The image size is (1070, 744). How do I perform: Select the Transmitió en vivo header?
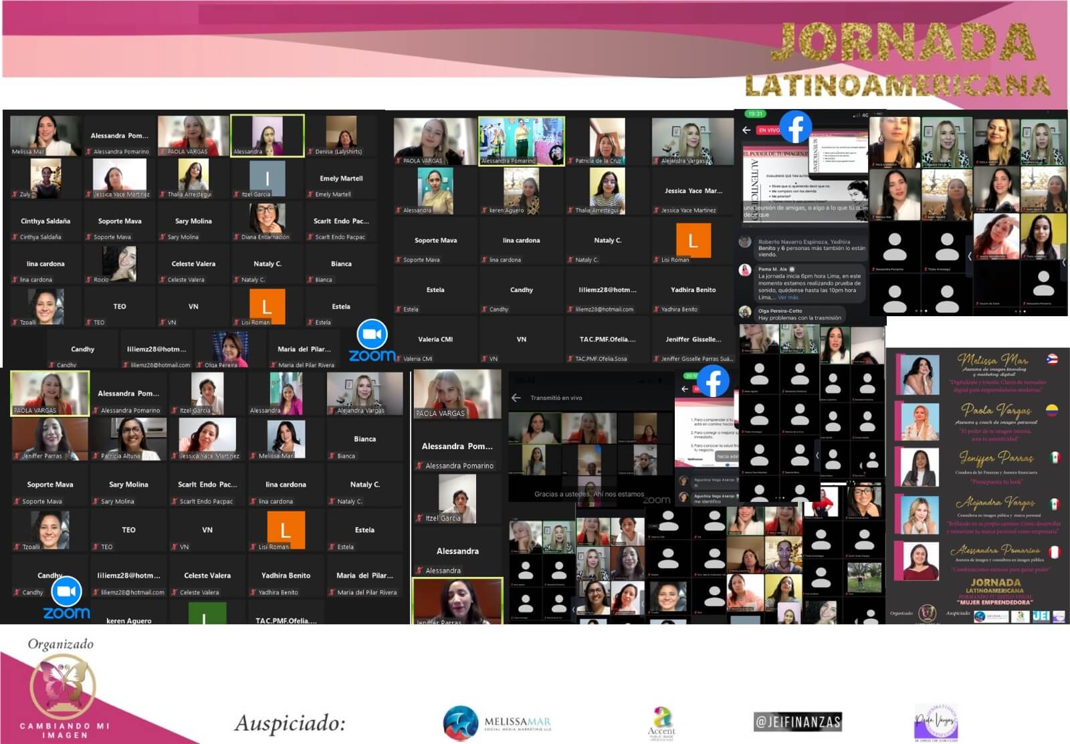(x=556, y=398)
